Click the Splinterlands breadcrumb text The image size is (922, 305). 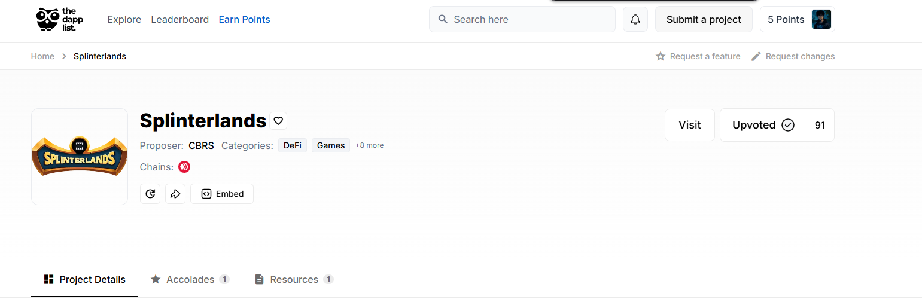click(100, 56)
